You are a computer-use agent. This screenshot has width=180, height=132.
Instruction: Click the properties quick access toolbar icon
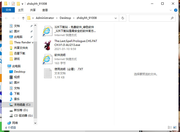click(13, 4)
